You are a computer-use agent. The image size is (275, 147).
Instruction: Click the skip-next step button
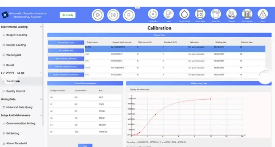(x=113, y=15)
